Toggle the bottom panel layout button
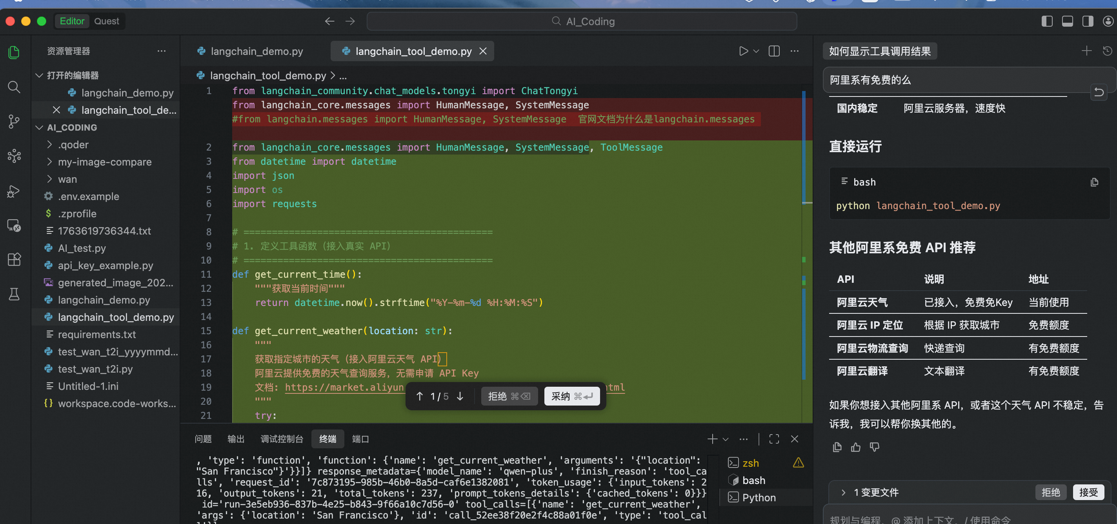Image resolution: width=1117 pixels, height=524 pixels. [1067, 21]
